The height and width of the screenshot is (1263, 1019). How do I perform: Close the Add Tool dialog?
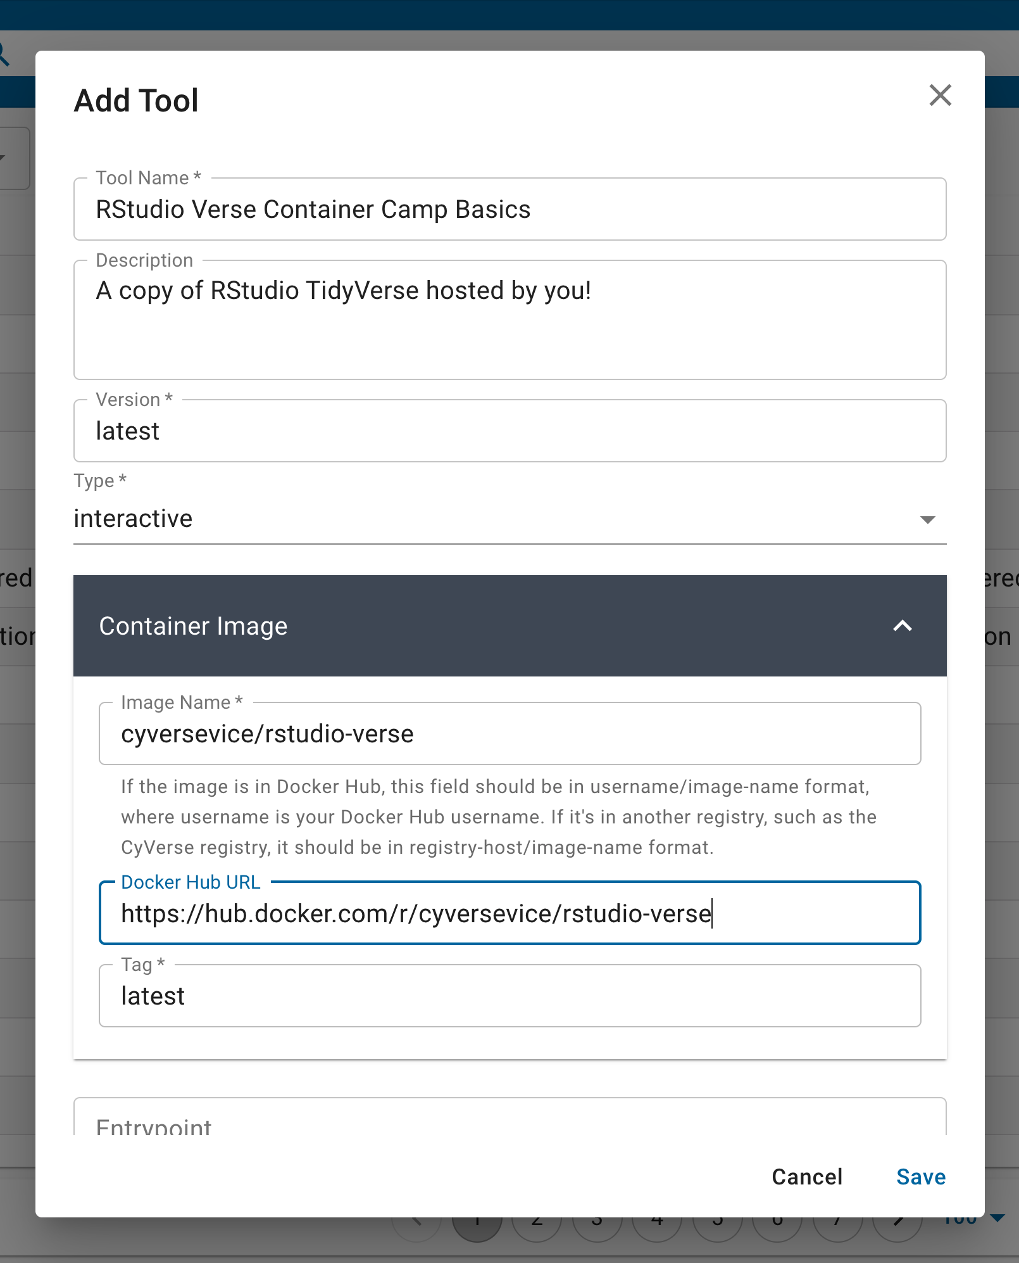coord(940,96)
